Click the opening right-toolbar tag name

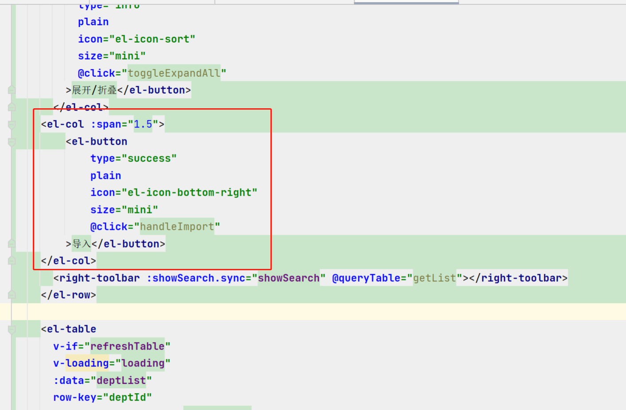point(100,278)
